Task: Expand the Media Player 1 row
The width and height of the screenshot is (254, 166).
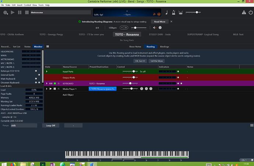Action: (x=47, y=89)
